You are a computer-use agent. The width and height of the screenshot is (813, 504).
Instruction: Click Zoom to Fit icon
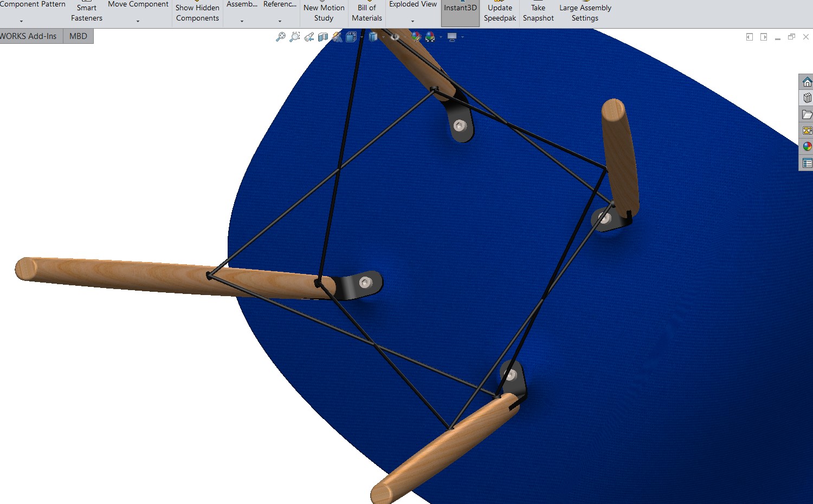[x=281, y=37]
